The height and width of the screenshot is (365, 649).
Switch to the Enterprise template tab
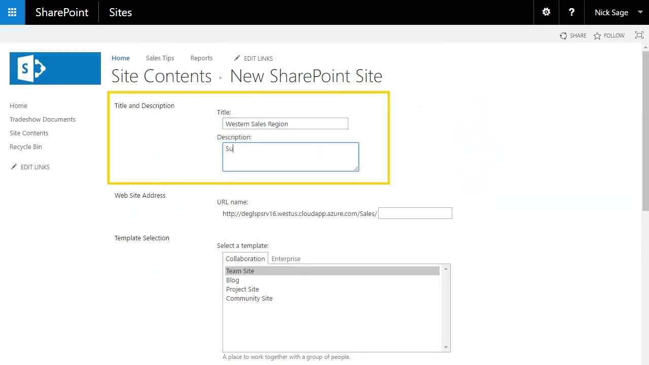pos(285,259)
